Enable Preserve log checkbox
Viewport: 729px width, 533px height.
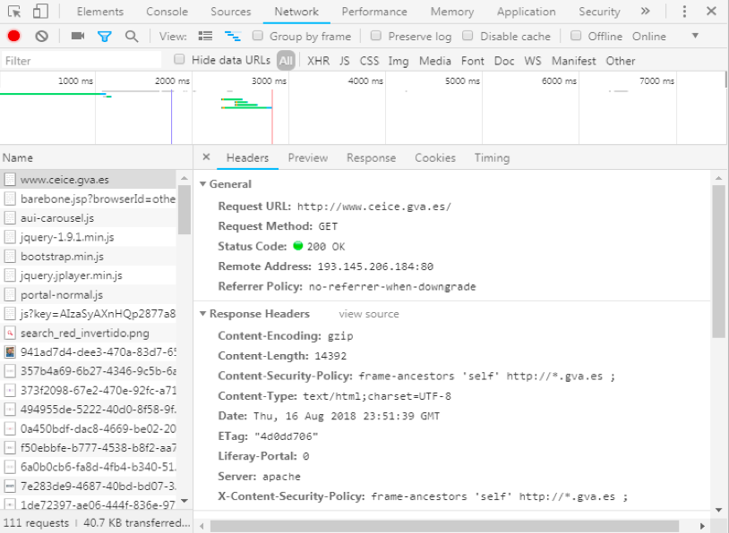tap(375, 36)
